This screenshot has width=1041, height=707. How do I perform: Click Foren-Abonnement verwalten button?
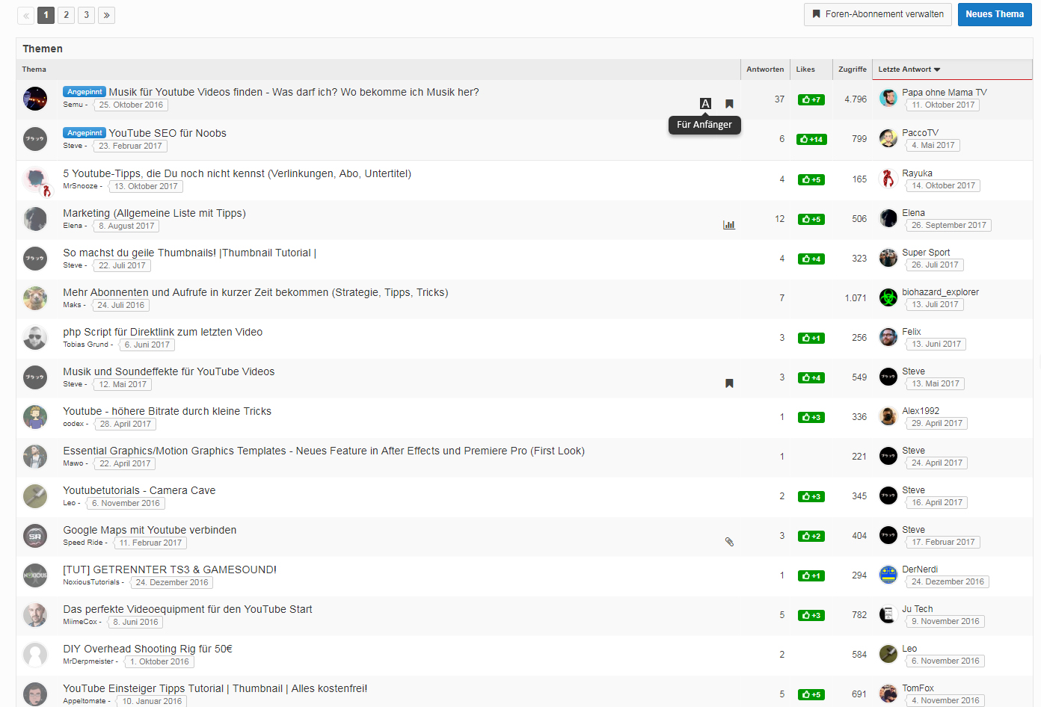click(x=877, y=14)
